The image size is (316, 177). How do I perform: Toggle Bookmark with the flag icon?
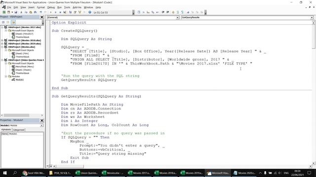pos(188,12)
